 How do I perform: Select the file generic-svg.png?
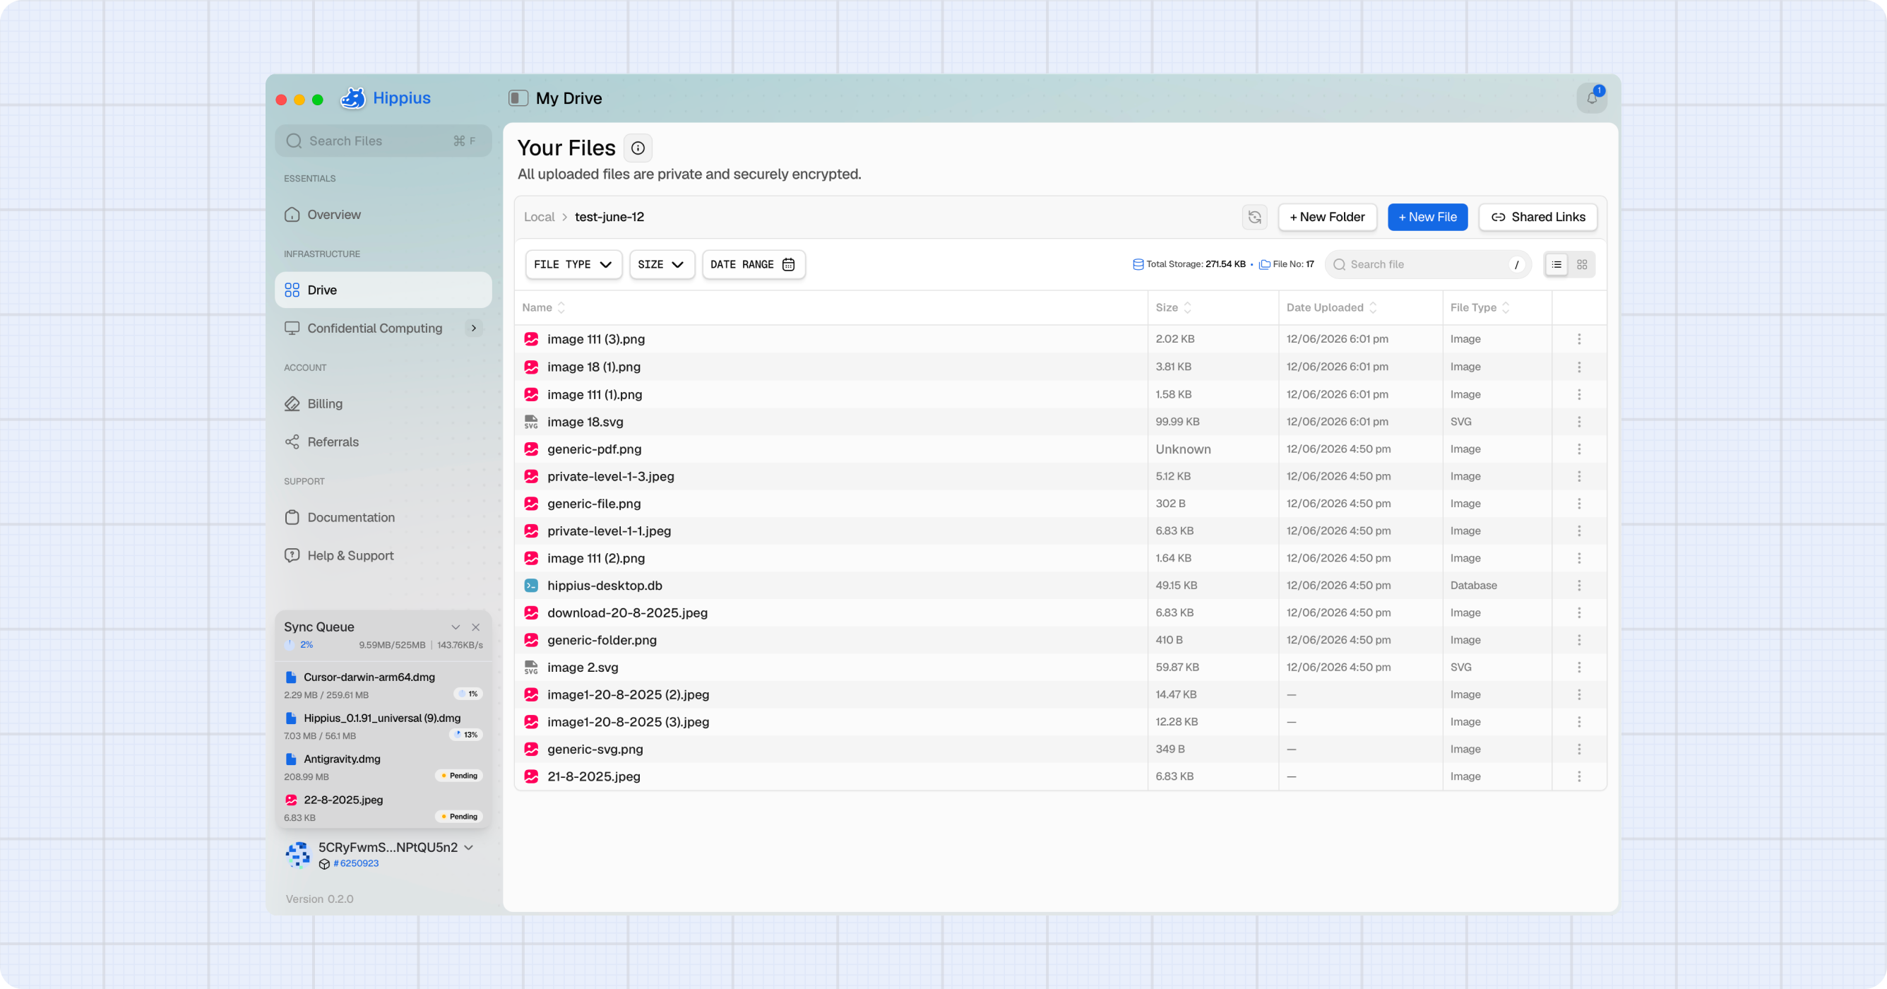[595, 750]
